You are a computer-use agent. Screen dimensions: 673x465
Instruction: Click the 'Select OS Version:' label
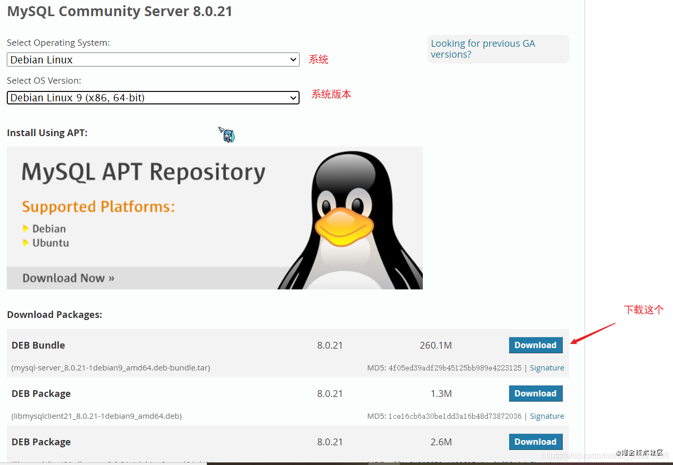[x=44, y=81]
